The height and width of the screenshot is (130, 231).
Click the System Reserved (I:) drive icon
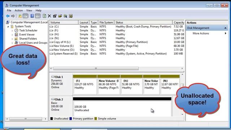pyautogui.click(x=51, y=54)
